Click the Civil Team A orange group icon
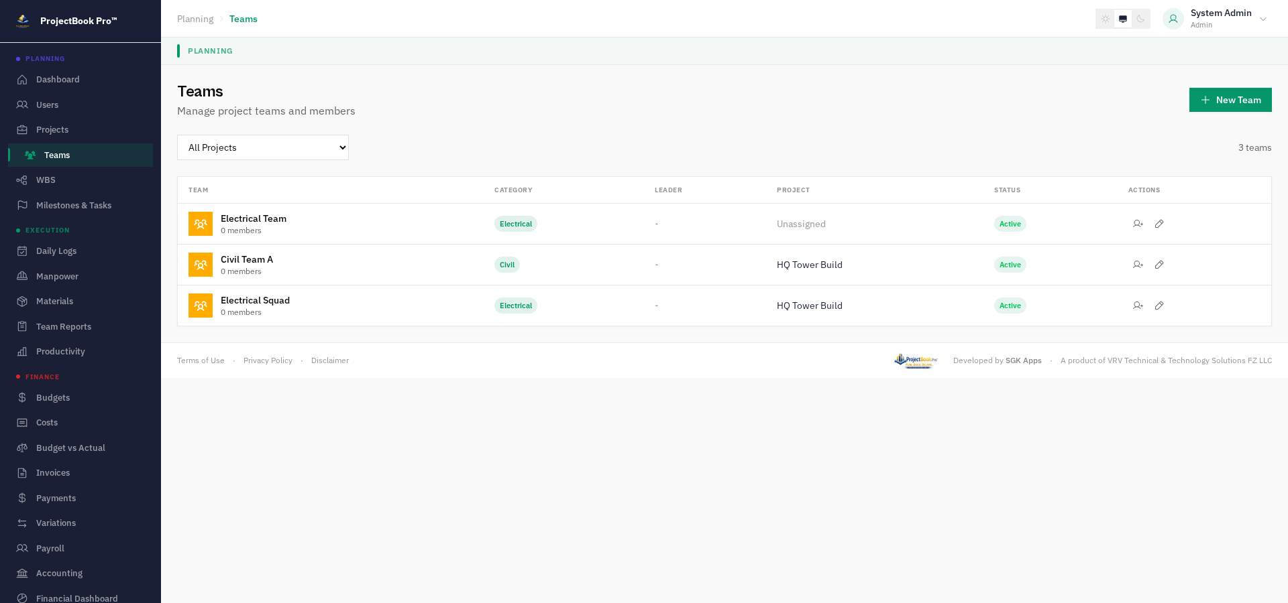The image size is (1288, 603). (x=201, y=265)
